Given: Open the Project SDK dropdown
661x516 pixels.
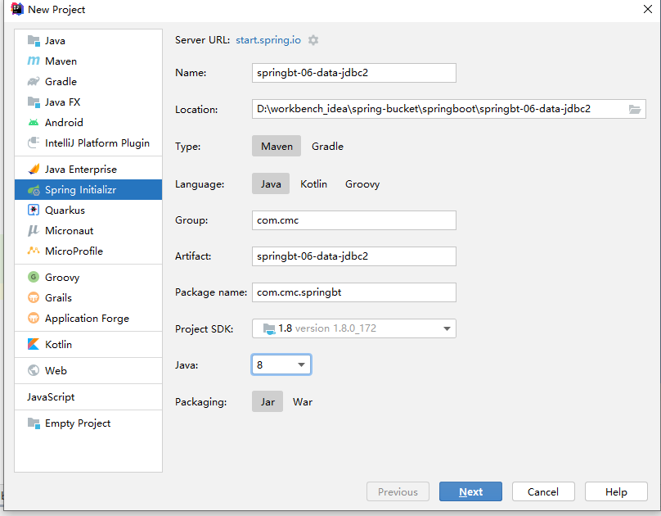Looking at the screenshot, I should (354, 328).
